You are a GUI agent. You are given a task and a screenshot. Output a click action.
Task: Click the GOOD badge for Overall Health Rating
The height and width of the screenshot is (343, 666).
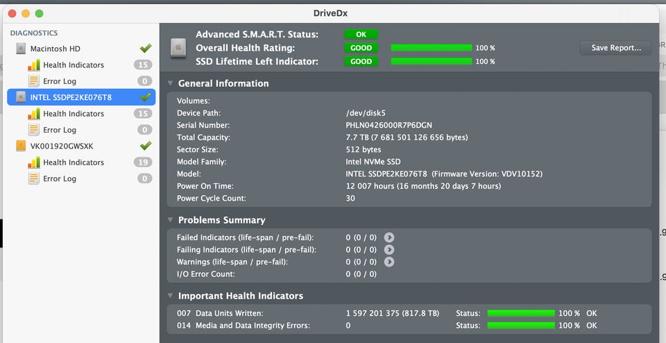pos(361,48)
